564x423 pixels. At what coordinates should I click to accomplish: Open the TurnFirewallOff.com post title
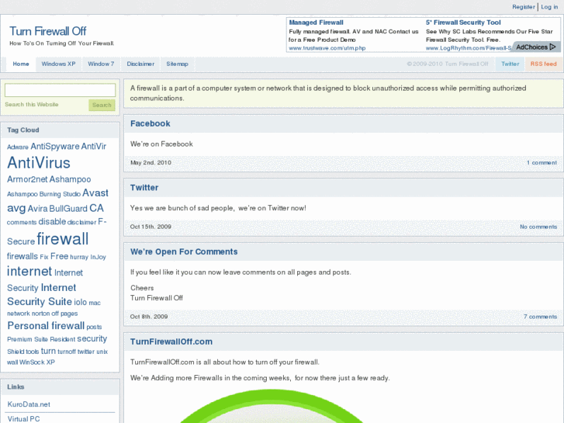(x=171, y=342)
